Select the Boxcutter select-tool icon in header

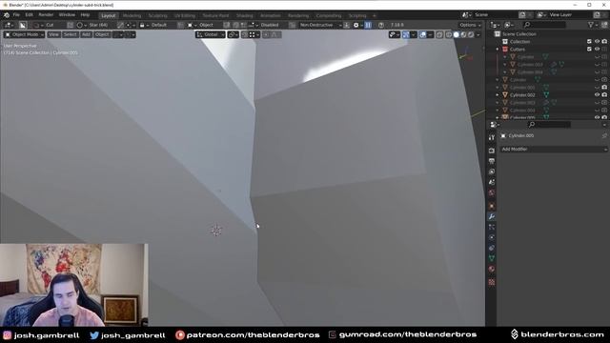pyautogui.click(x=23, y=25)
